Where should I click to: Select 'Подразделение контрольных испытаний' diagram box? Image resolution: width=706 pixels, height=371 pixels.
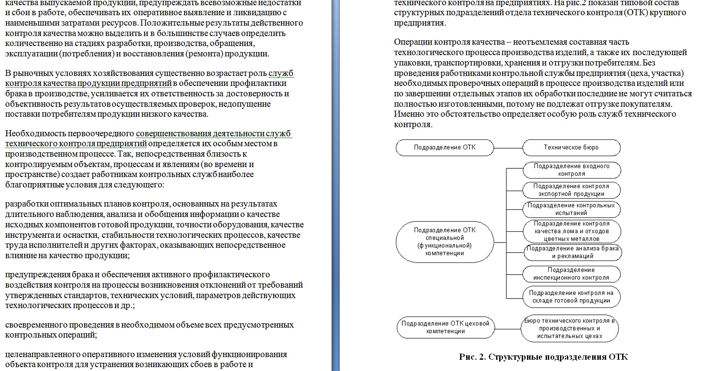click(x=571, y=209)
